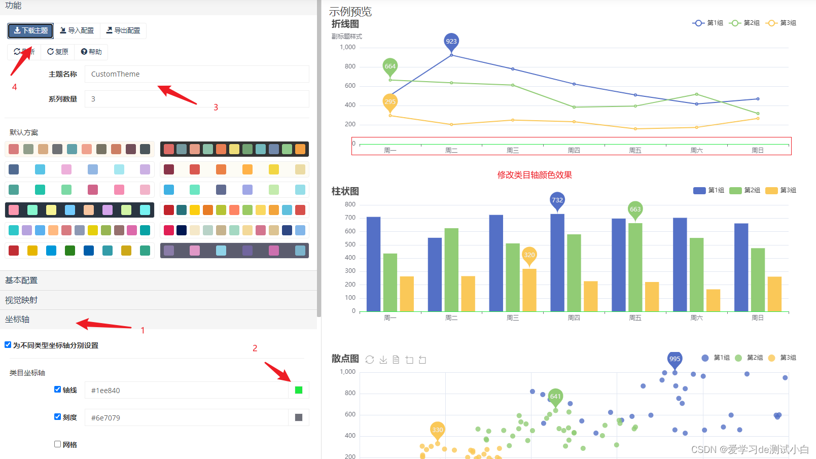Click the 导入配置 button
This screenshot has height=459, width=816.
tap(77, 30)
